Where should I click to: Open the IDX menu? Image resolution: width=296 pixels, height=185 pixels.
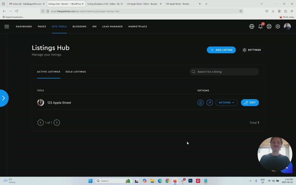tap(94, 26)
